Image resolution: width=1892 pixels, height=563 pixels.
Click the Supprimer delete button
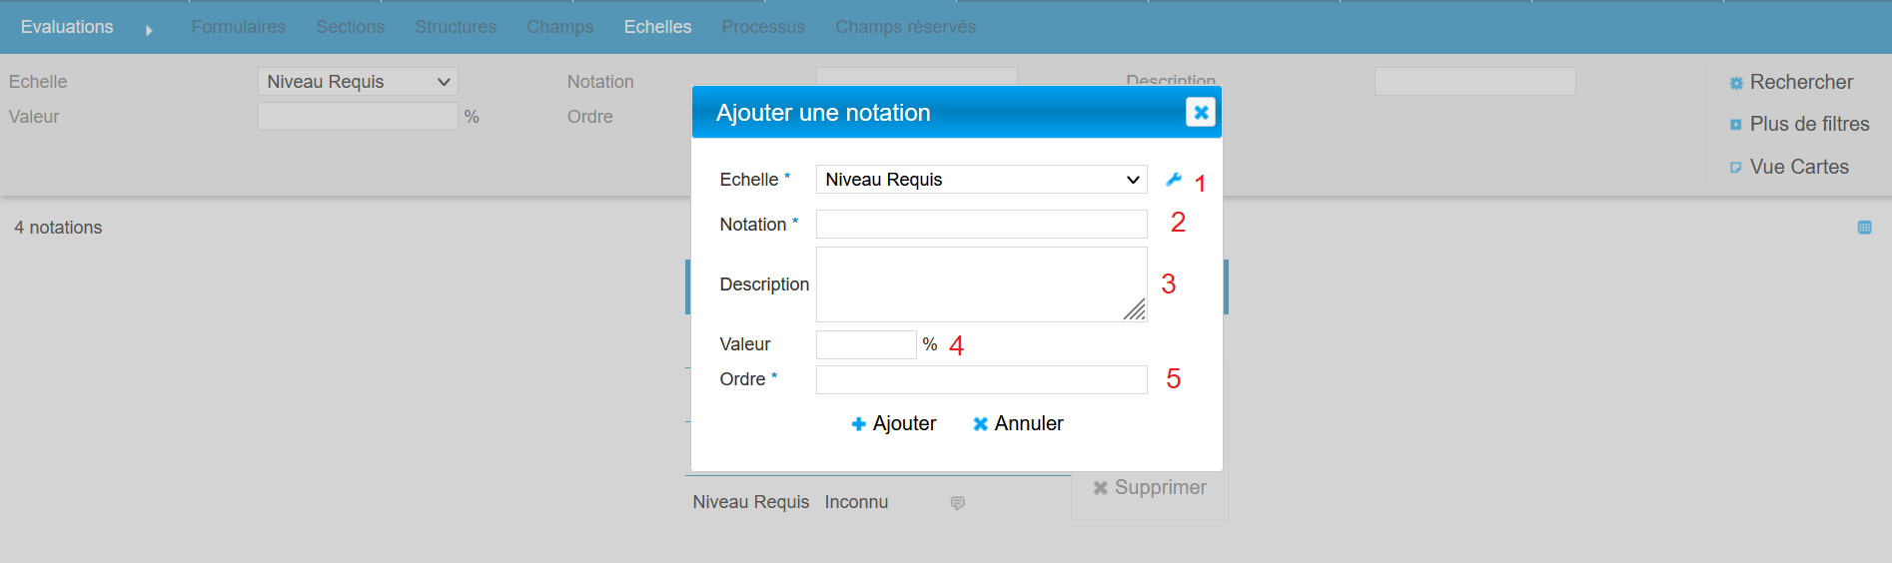point(1149,488)
